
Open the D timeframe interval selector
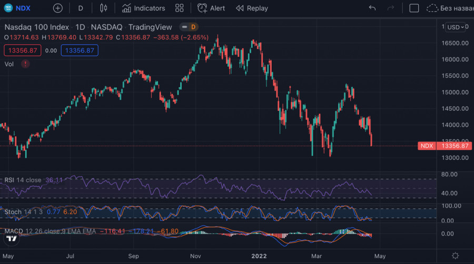[x=81, y=8]
